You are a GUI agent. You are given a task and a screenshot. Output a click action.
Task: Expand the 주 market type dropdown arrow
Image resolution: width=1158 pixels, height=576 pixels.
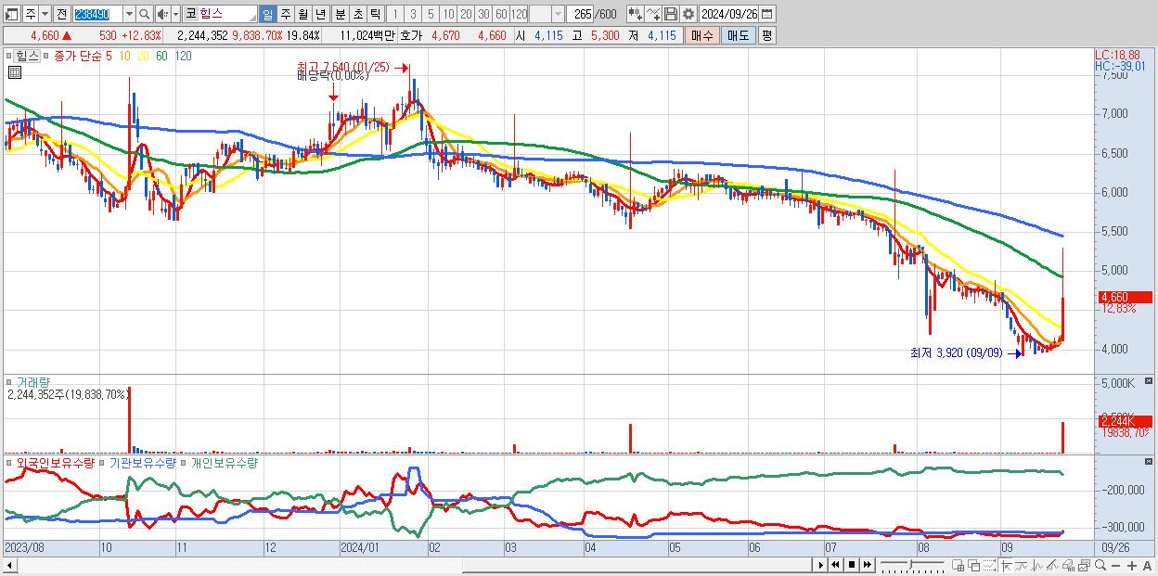click(45, 15)
